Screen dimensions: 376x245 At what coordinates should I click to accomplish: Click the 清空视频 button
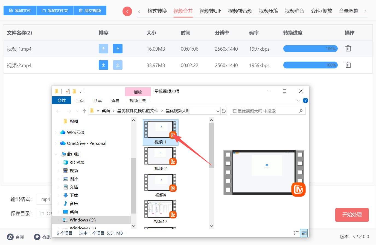(x=90, y=10)
